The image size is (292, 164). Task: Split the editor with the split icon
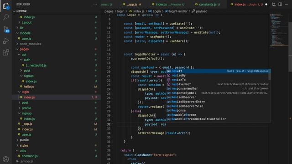pyautogui.click(x=280, y=4)
